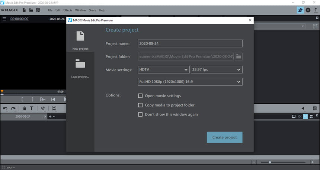
Task: Maximize the timeline panel with its corner square icon
Action: [x=317, y=115]
